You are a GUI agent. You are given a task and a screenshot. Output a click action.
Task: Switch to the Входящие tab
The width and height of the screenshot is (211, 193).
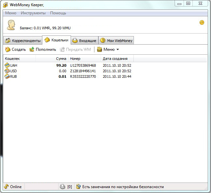[x=84, y=40]
